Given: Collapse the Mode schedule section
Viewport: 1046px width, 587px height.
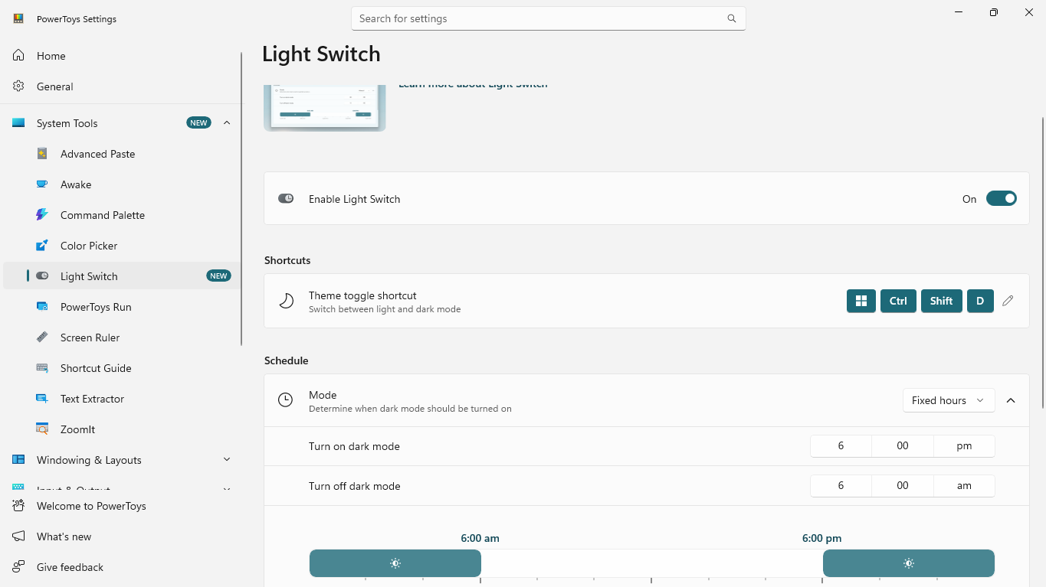Looking at the screenshot, I should pos(1011,399).
